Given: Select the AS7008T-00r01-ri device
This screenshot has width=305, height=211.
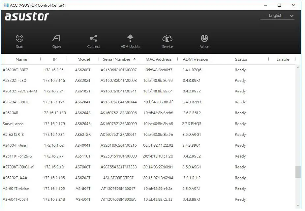Looking at the screenshot, I should (x=148, y=167).
